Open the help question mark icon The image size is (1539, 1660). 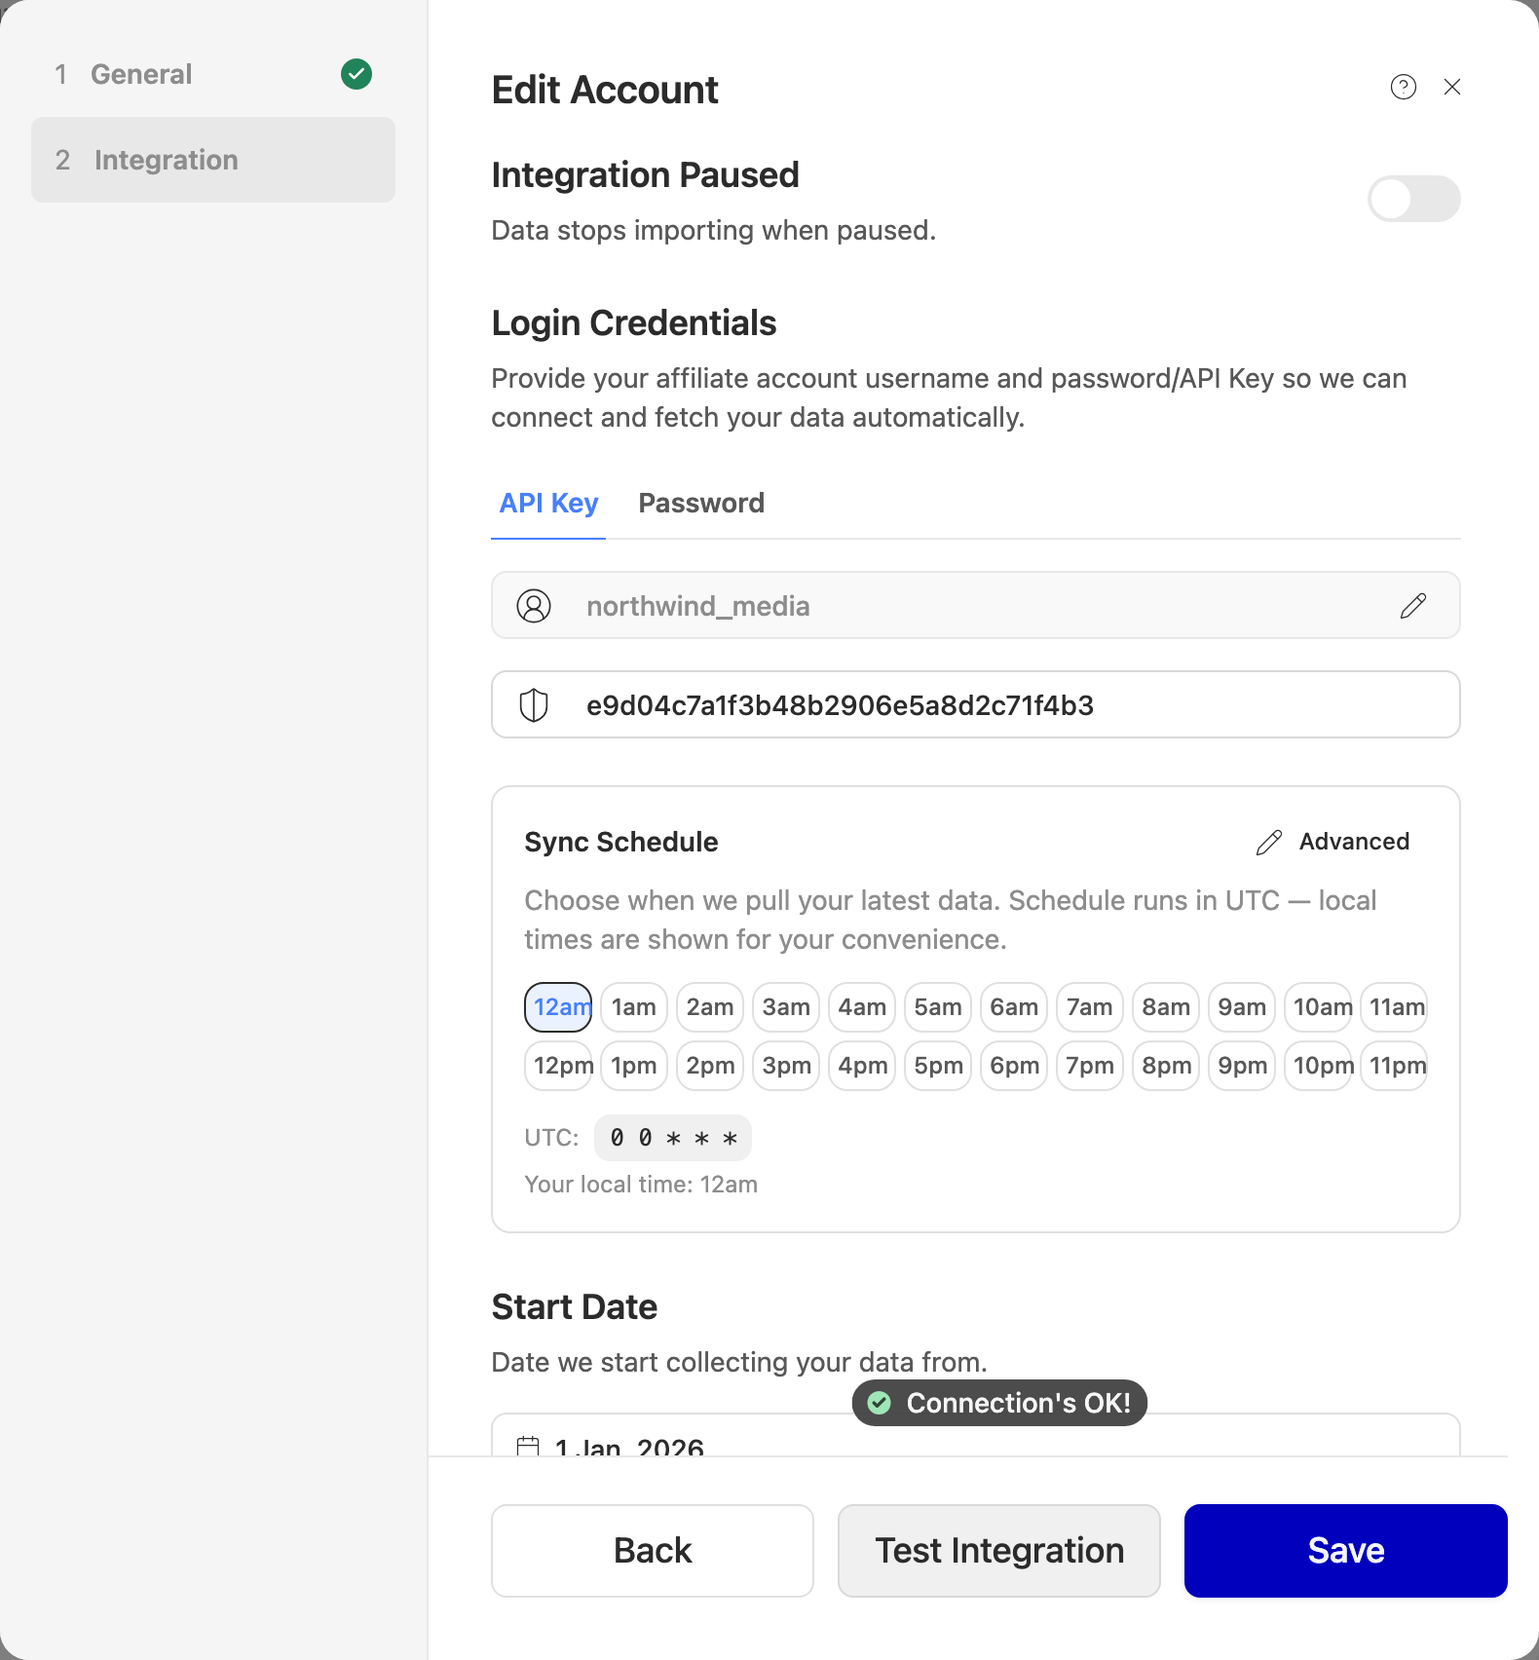[1403, 87]
